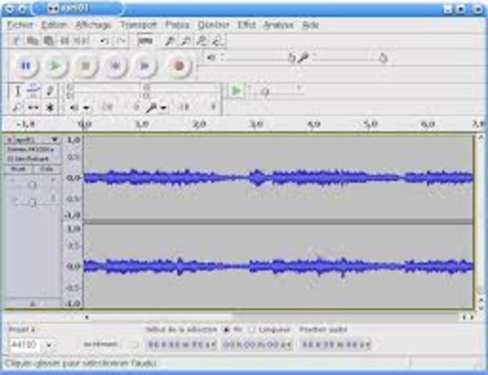Skip to end of the project

[145, 66]
